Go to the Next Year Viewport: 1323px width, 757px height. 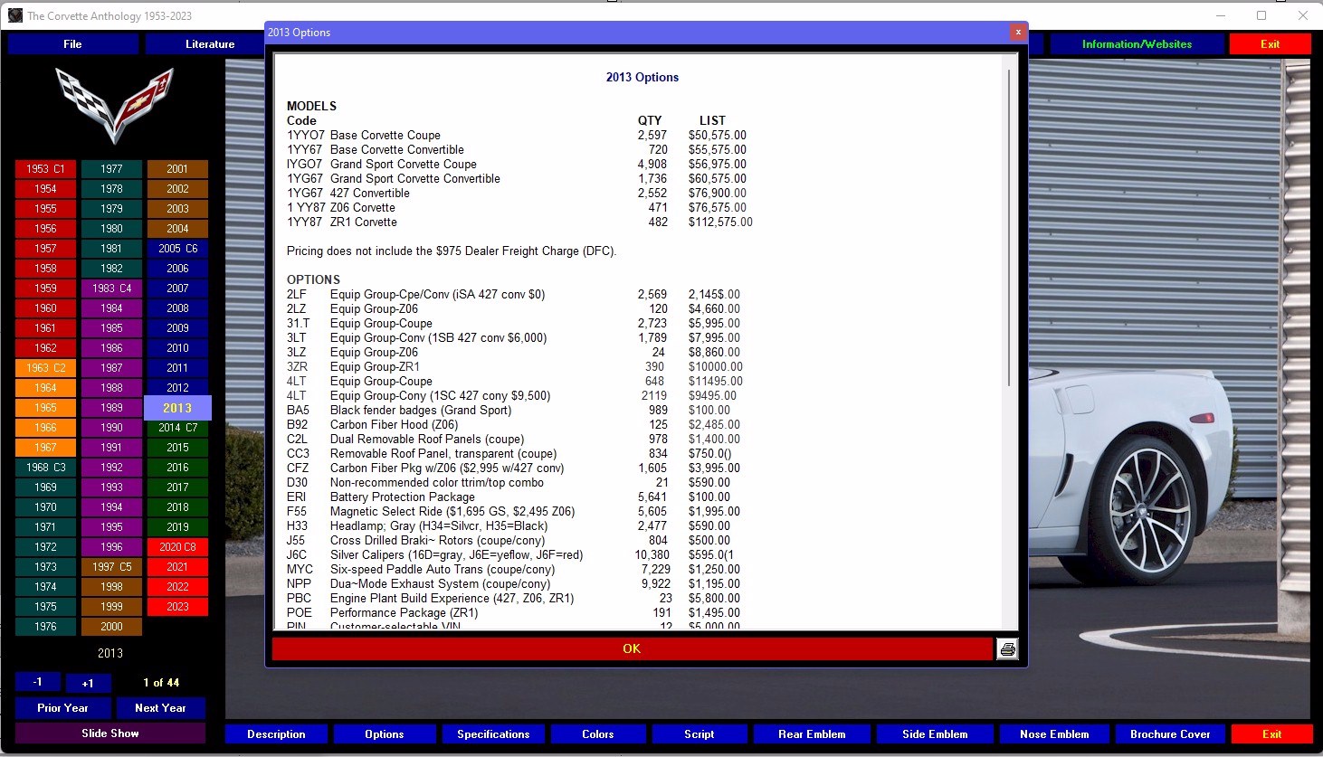pos(160,708)
